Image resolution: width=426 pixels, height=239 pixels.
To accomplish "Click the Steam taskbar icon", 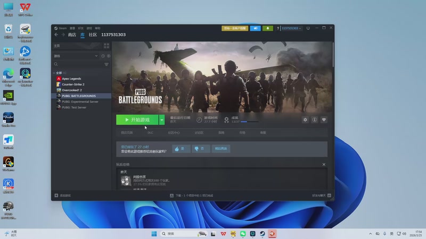I will point(262,234).
